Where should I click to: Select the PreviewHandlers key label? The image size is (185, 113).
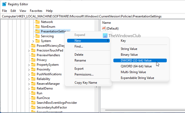coord(48,55)
